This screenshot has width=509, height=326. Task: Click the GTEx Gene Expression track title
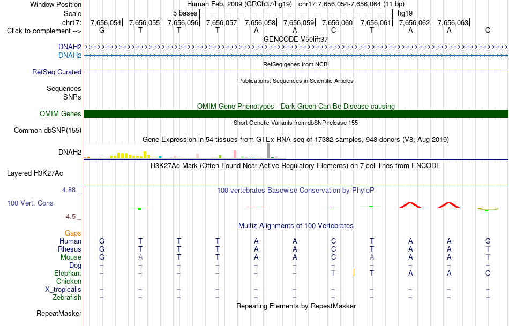(x=296, y=140)
